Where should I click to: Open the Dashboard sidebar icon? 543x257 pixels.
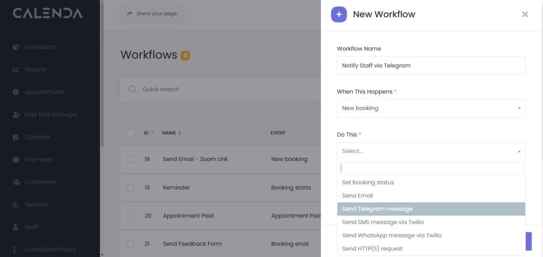click(x=16, y=47)
